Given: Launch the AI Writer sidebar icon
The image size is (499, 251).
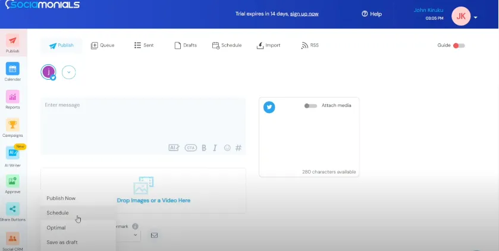Looking at the screenshot, I should click(12, 153).
